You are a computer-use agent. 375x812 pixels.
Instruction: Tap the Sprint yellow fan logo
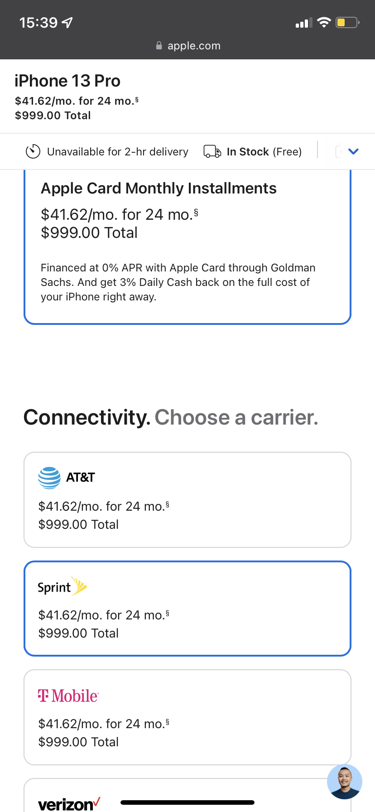pyautogui.click(x=79, y=585)
